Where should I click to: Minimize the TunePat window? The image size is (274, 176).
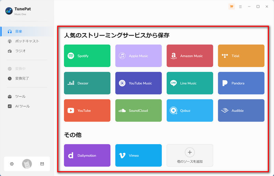(x=249, y=7)
